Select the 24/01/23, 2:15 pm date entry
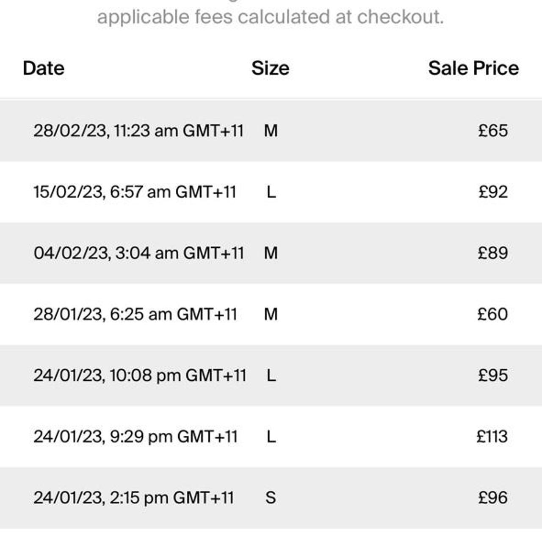Image resolution: width=542 pixels, height=542 pixels. click(133, 498)
